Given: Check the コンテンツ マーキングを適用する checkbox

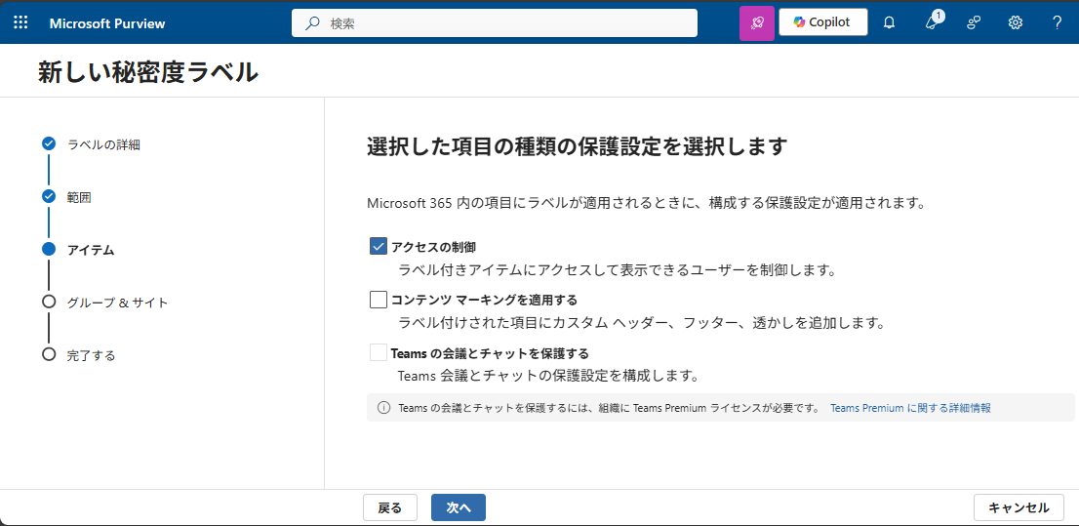Looking at the screenshot, I should click(x=379, y=300).
